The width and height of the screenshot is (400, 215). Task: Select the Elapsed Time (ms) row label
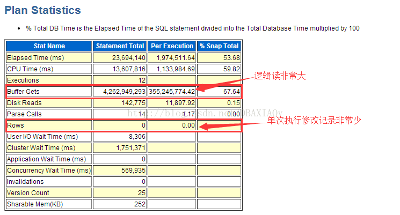pos(35,58)
